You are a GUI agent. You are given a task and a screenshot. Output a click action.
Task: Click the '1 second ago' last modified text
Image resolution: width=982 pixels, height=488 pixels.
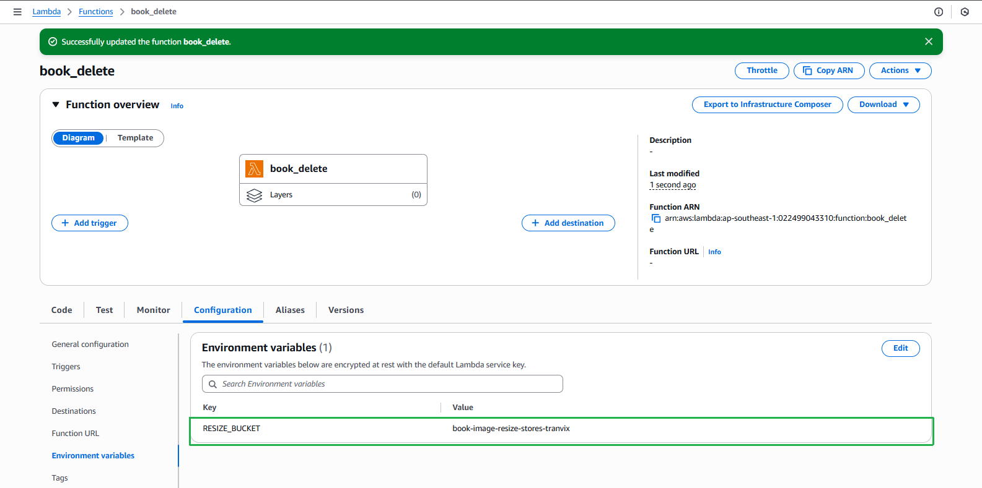click(x=673, y=185)
